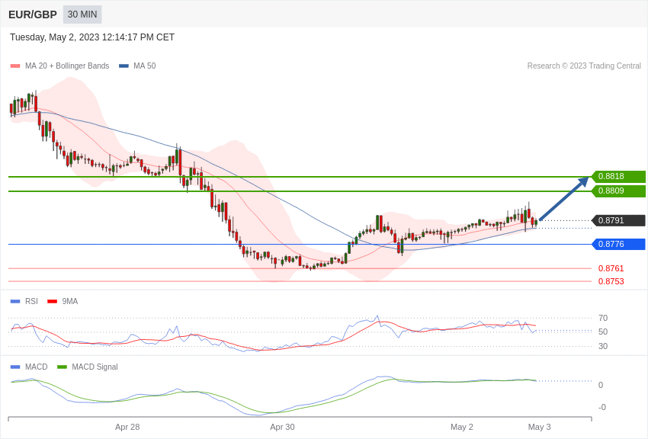Select the 30 MIN timeframe badge
The height and width of the screenshot is (439, 648).
[82, 14]
